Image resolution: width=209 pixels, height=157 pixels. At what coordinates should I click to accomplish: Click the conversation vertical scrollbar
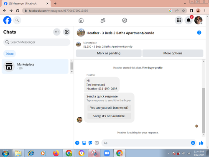coord(204,110)
